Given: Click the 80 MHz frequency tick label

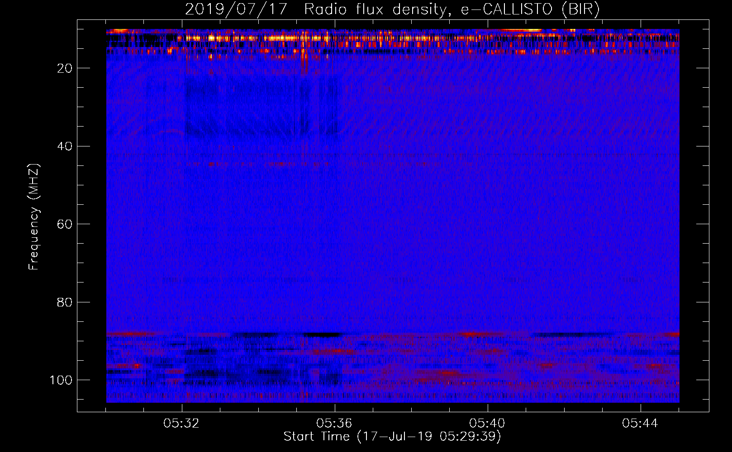Looking at the screenshot, I should tap(65, 302).
